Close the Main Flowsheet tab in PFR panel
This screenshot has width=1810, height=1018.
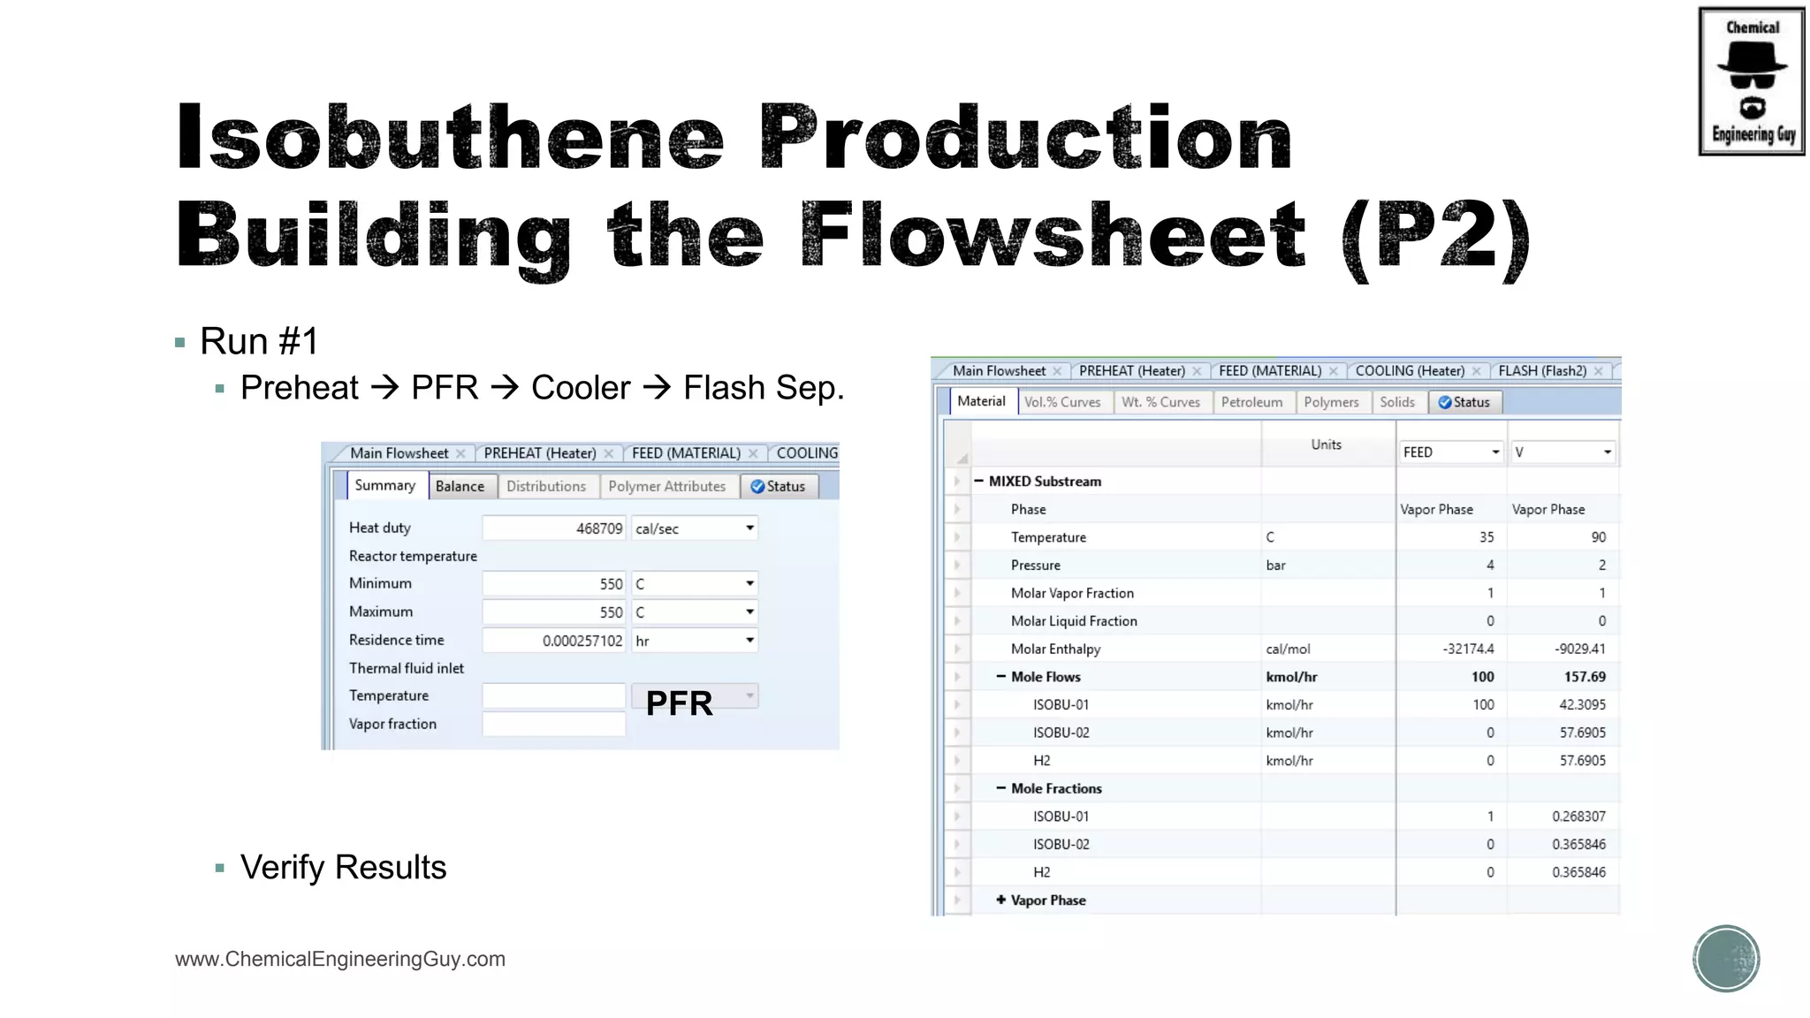(x=460, y=453)
